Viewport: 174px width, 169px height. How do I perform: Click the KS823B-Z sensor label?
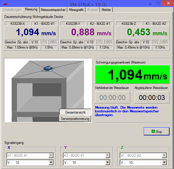coord(129,24)
